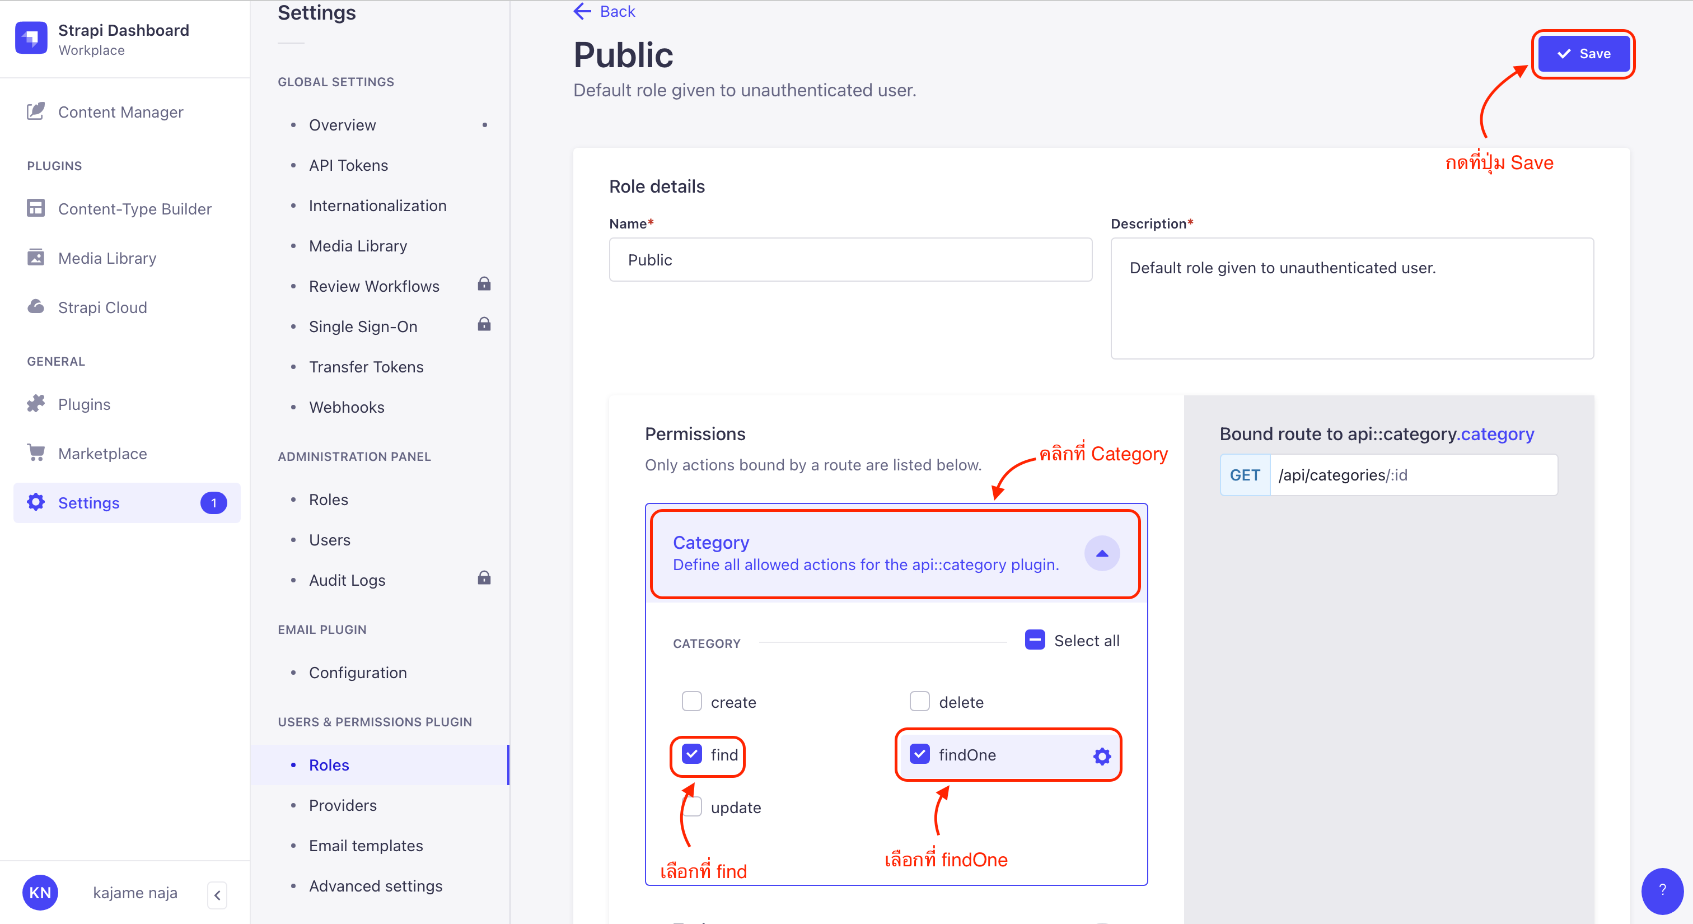1693x924 pixels.
Task: Click the Strapi Dashboard workplace title
Action: pyautogui.click(x=124, y=30)
